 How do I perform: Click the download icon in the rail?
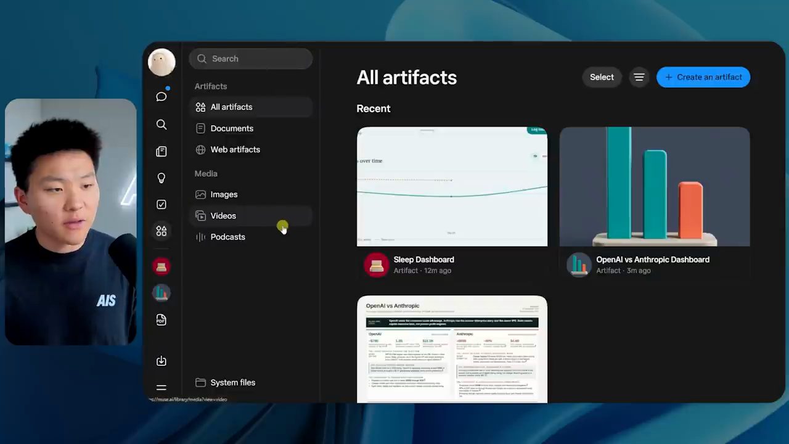(x=161, y=361)
